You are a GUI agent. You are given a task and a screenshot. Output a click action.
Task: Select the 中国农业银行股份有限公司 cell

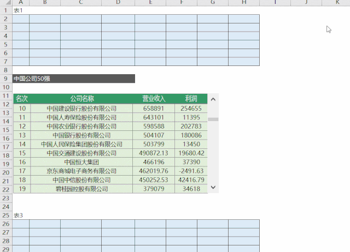81,126
